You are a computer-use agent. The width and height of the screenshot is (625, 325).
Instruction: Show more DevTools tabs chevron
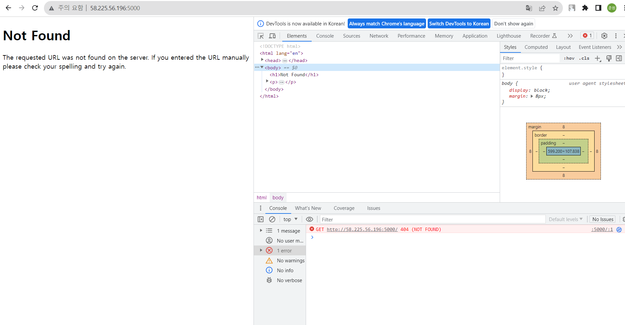pos(570,36)
